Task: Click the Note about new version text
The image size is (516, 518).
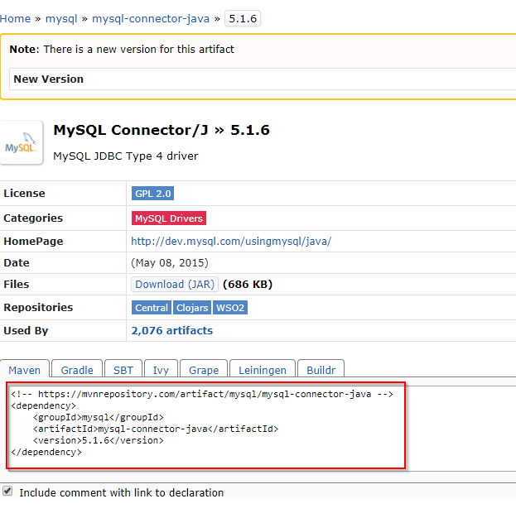Action: (122, 49)
